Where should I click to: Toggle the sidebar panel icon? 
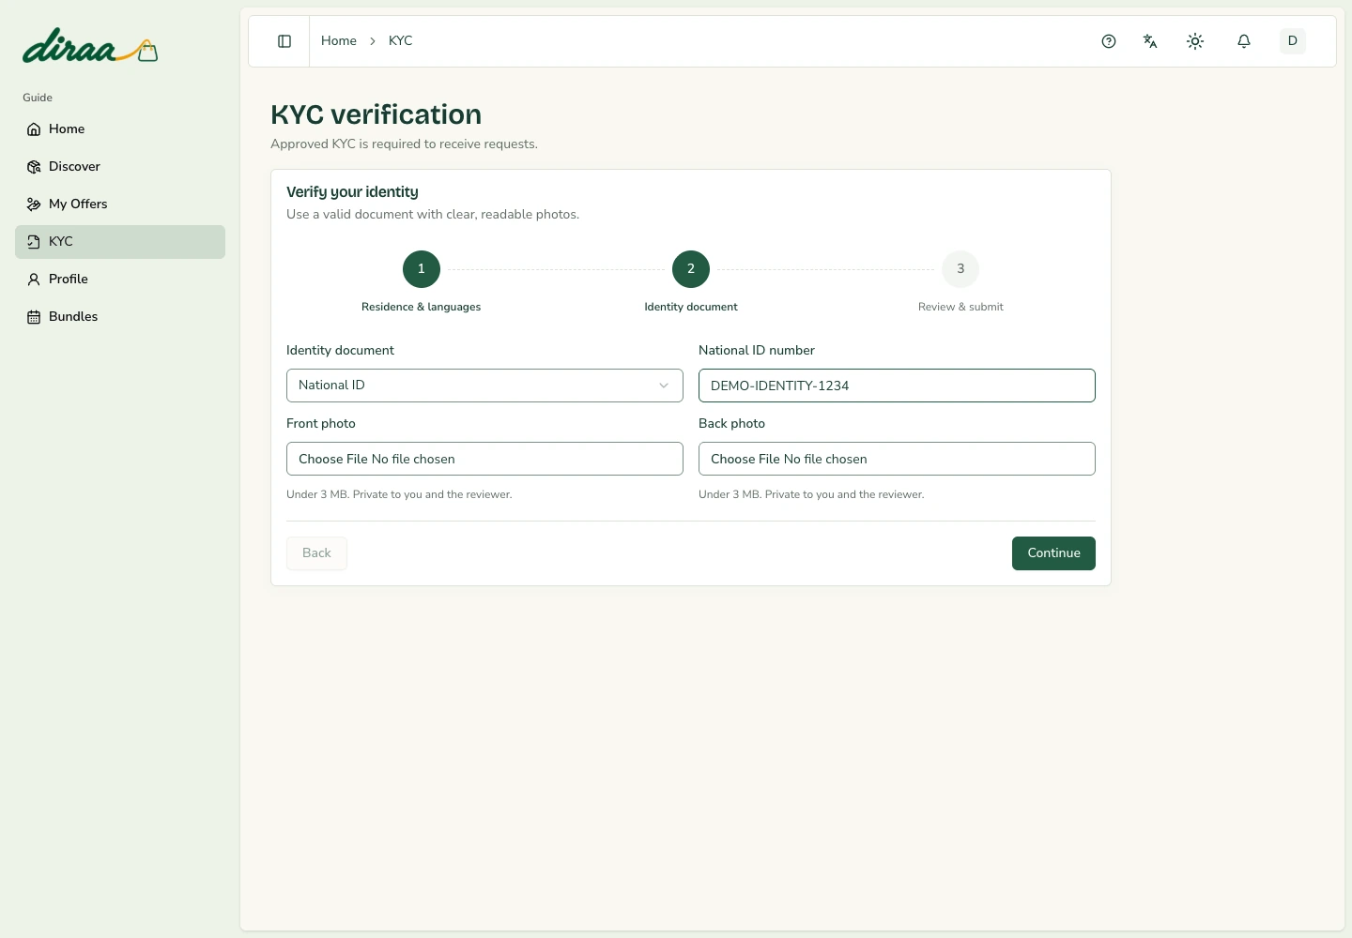click(x=284, y=41)
